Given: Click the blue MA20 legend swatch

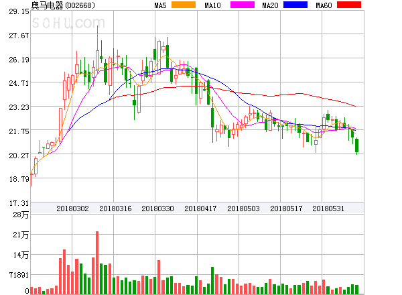Looking at the screenshot, I should pyautogui.click(x=295, y=5).
